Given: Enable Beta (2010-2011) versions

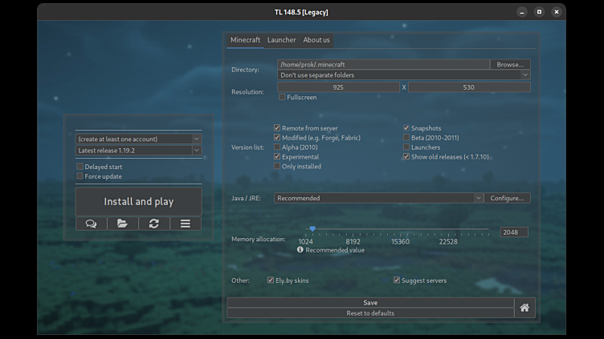Looking at the screenshot, I should coord(406,138).
